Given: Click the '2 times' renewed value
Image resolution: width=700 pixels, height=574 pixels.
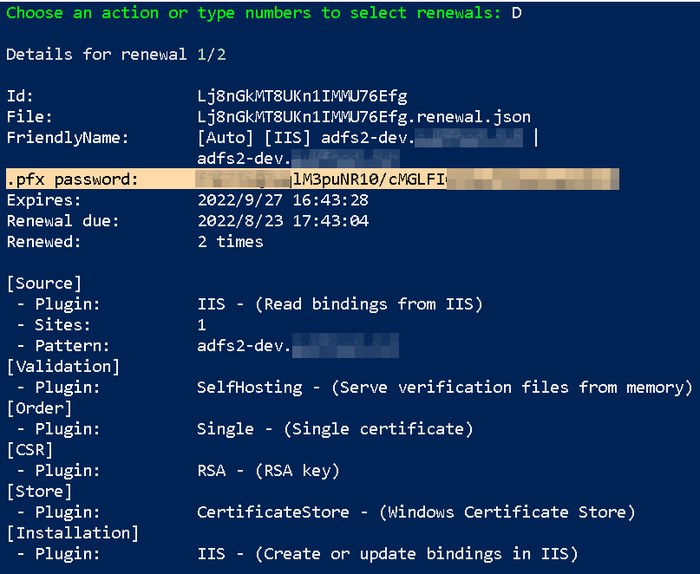Looking at the screenshot, I should point(231,241).
